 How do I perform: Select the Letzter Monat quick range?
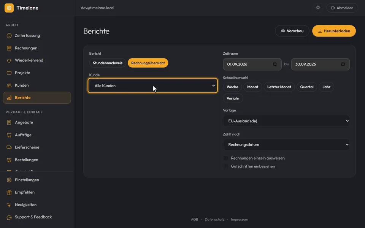click(279, 87)
